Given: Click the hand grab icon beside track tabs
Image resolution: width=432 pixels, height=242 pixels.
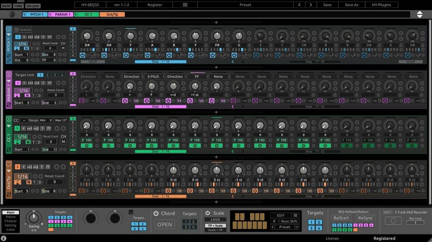Looking at the screenshot, I should click(x=12, y=14).
